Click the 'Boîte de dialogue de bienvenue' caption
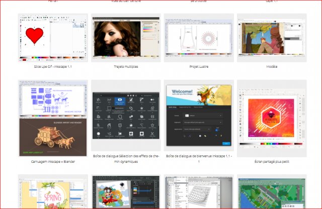 click(199, 159)
